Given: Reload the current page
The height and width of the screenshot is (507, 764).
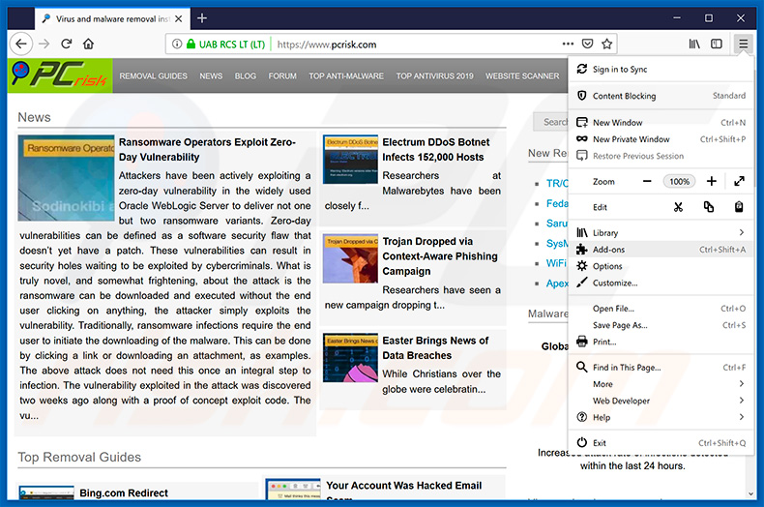Looking at the screenshot, I should 67,44.
